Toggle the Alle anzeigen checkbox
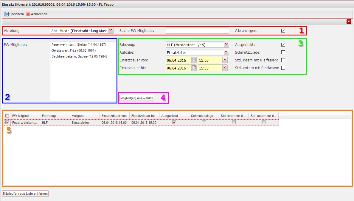This screenshot has height=201, width=354. pos(283,30)
